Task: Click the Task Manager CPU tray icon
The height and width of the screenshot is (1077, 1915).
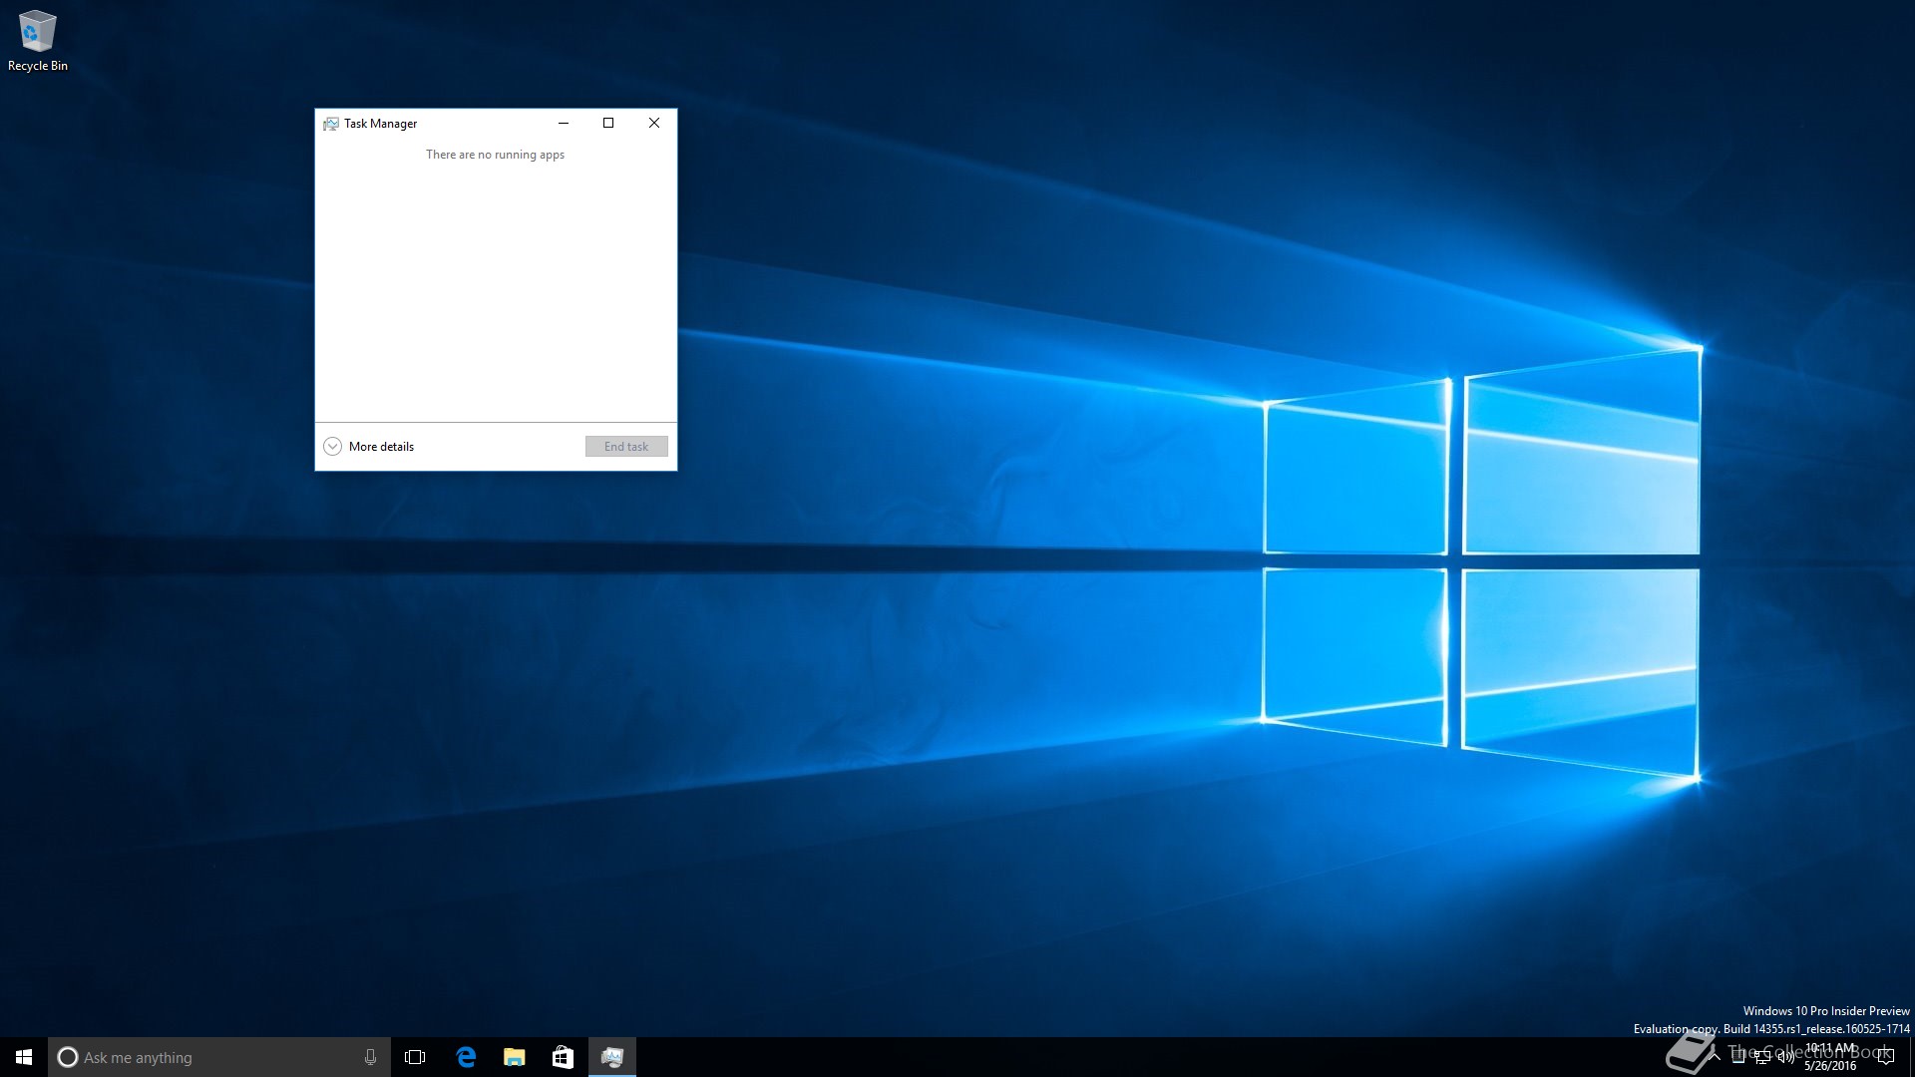Action: (1738, 1057)
